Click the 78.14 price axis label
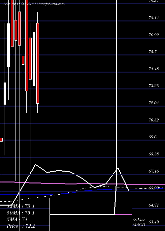 154,18
